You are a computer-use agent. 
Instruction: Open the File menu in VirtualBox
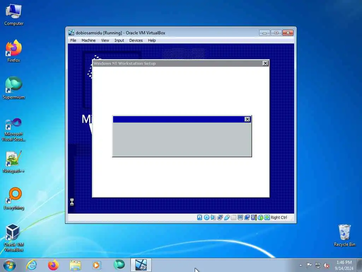coord(73,40)
